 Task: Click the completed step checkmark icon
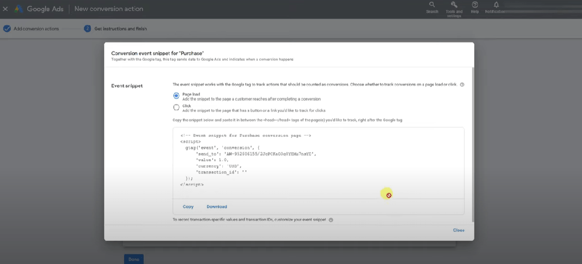[7, 29]
